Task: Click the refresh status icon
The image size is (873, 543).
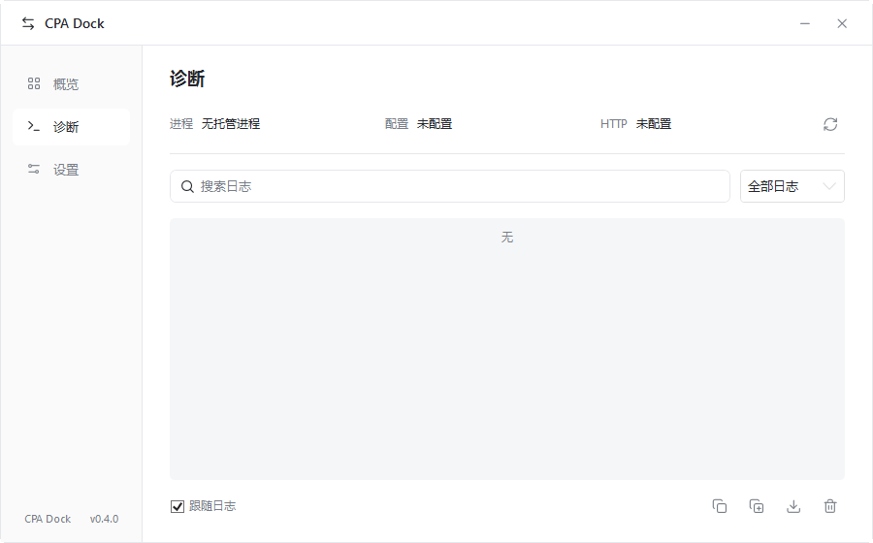Action: pos(830,124)
